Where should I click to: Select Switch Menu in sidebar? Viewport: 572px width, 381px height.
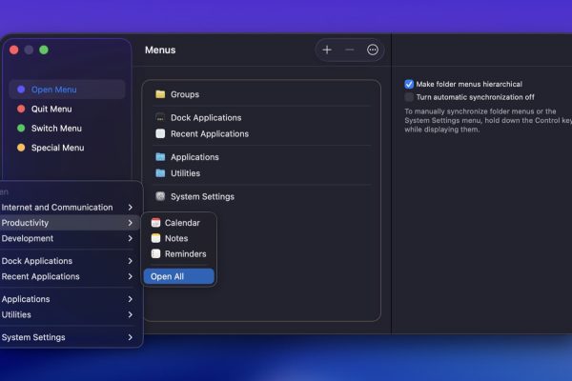pyautogui.click(x=67, y=128)
